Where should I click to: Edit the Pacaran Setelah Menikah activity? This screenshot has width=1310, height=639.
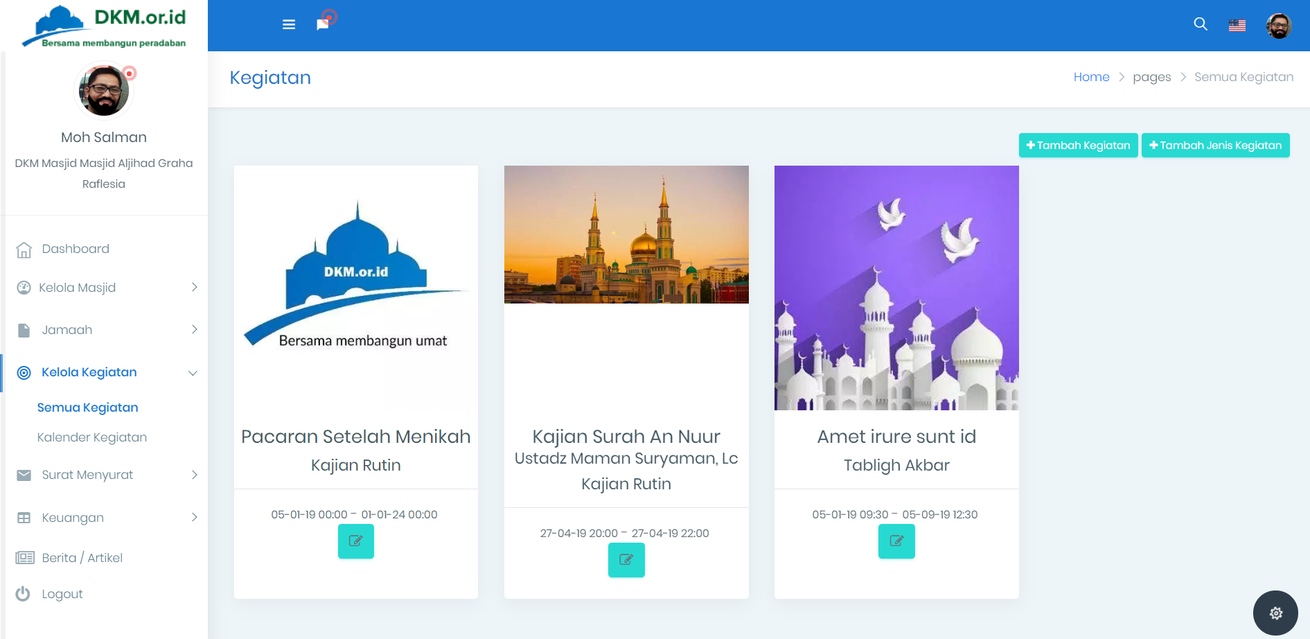click(355, 541)
